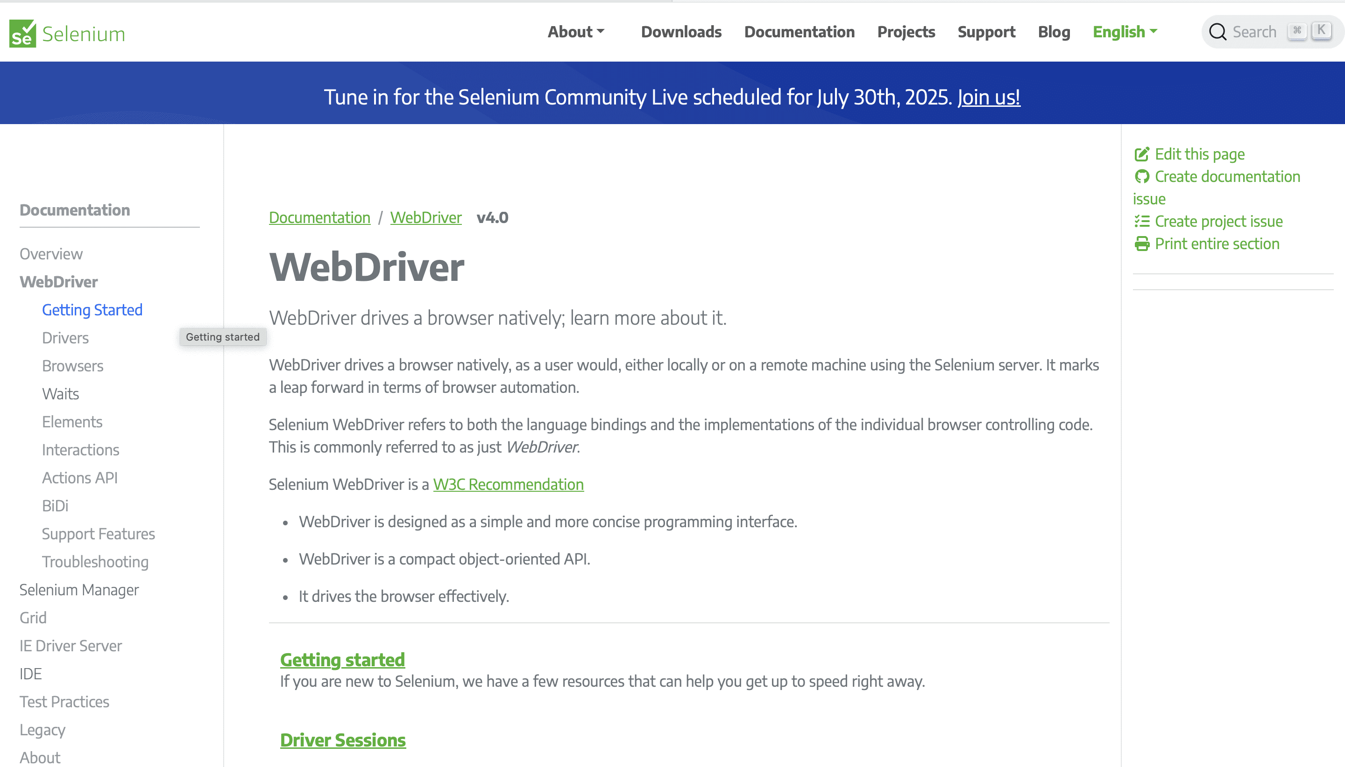This screenshot has height=767, width=1345.
Task: Click the printer icon for Print entire section
Action: point(1141,244)
